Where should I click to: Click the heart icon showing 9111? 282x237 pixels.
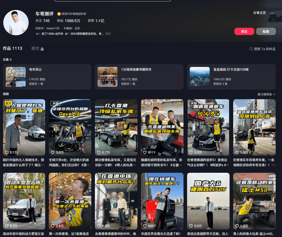click(x=145, y=152)
